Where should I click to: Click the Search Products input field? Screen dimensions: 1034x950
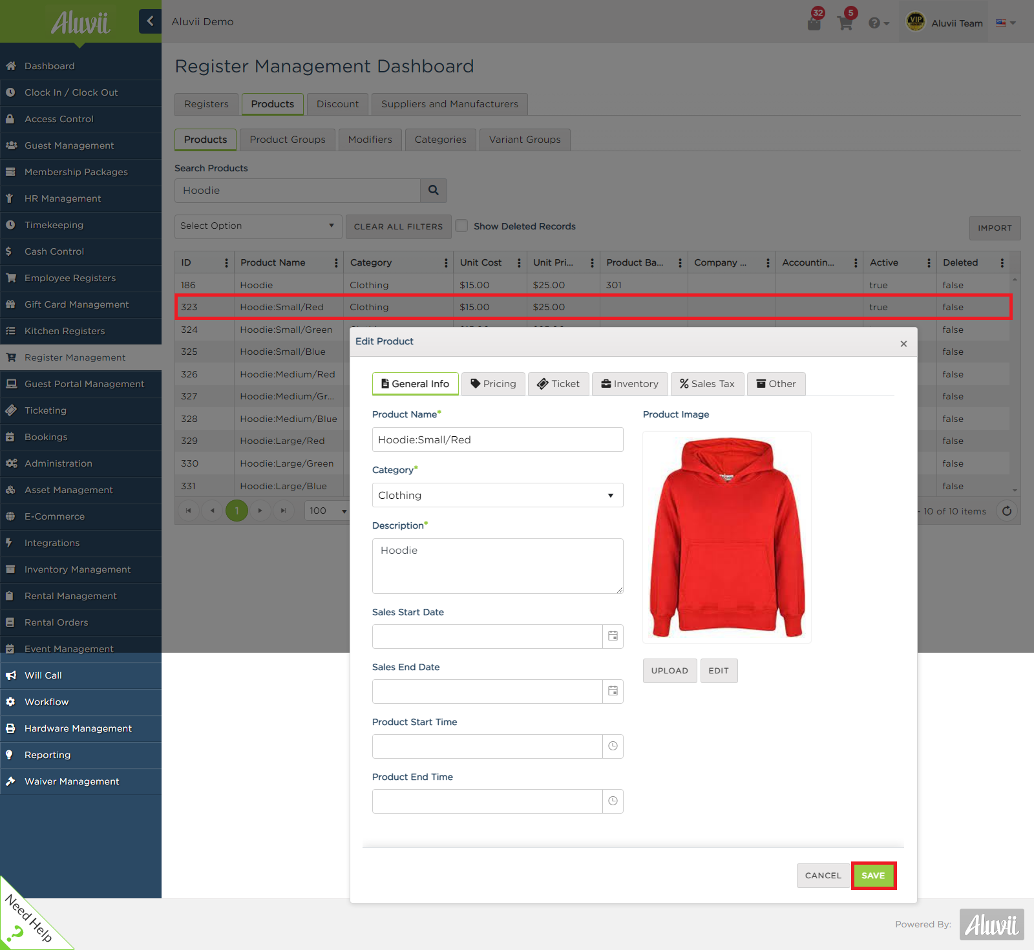pyautogui.click(x=297, y=191)
